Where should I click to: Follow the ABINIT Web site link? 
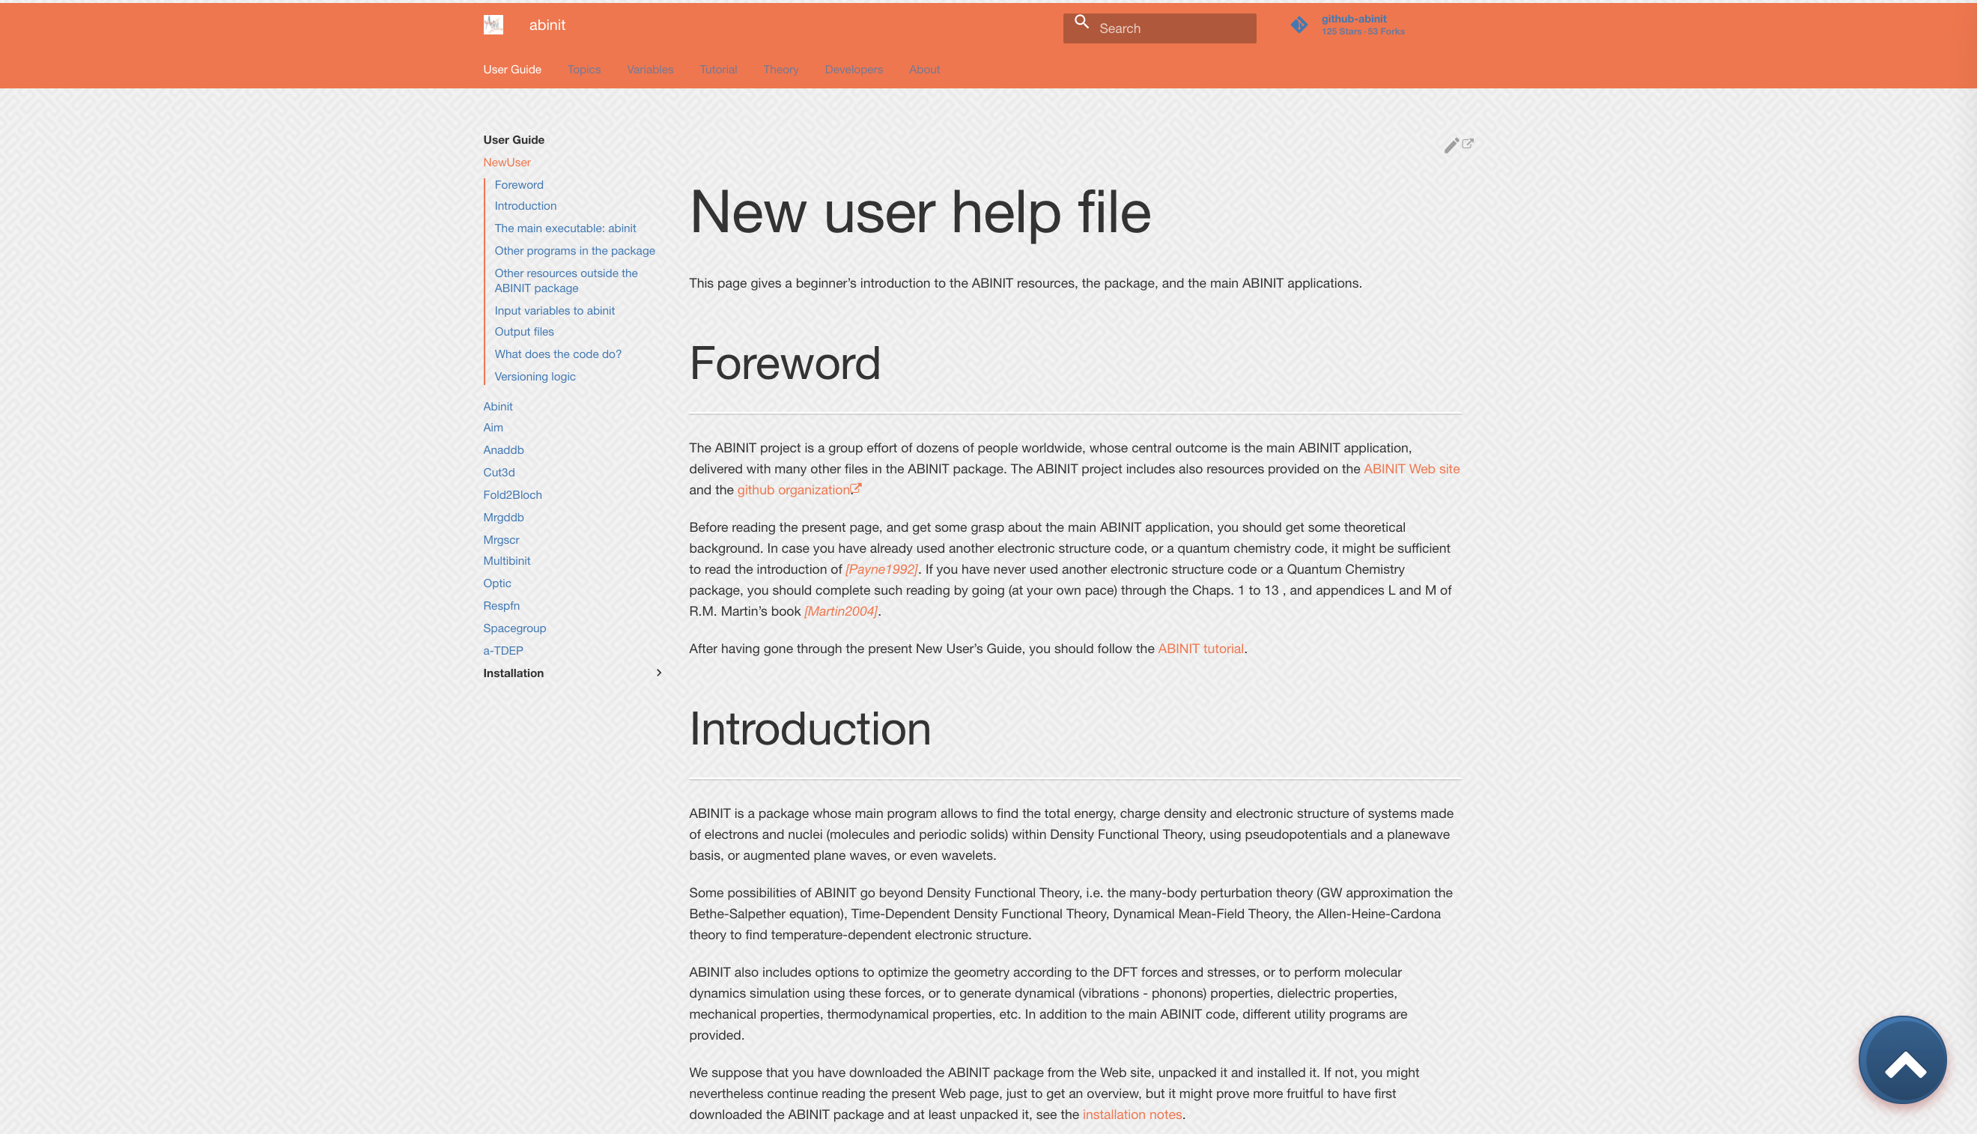tap(1411, 469)
